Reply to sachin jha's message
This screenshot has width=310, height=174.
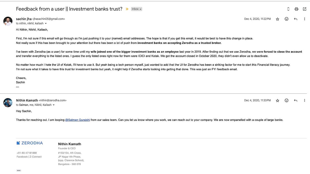[296, 19]
